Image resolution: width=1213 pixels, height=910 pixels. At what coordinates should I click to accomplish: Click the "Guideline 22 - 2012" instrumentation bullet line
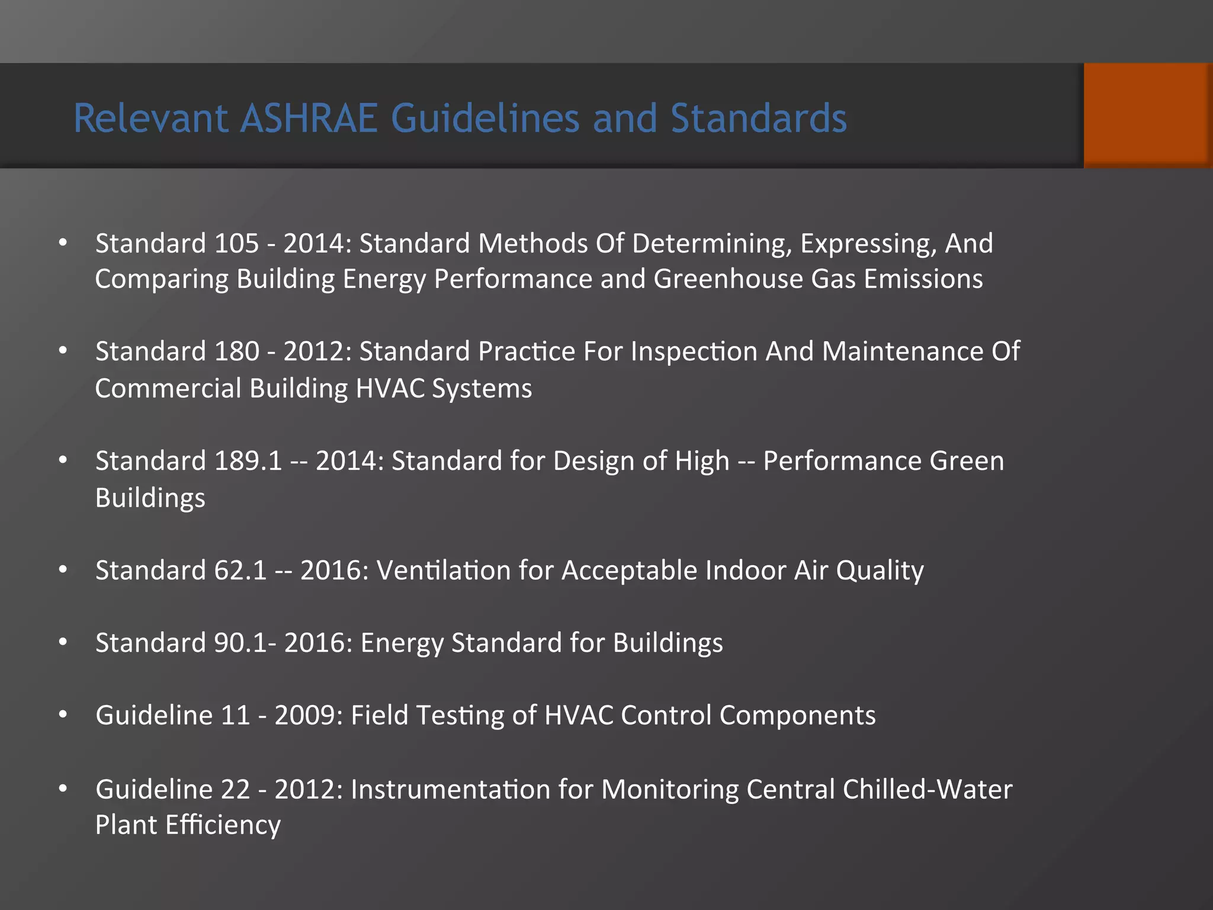click(554, 789)
